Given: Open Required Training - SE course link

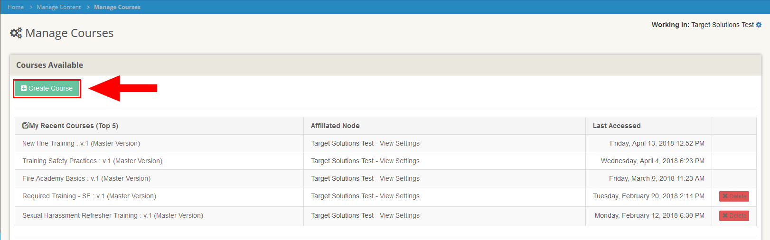Looking at the screenshot, I should point(89,196).
